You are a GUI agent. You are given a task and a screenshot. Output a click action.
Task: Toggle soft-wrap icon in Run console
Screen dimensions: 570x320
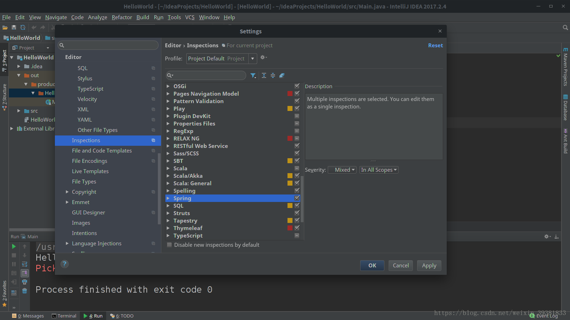coord(25,264)
